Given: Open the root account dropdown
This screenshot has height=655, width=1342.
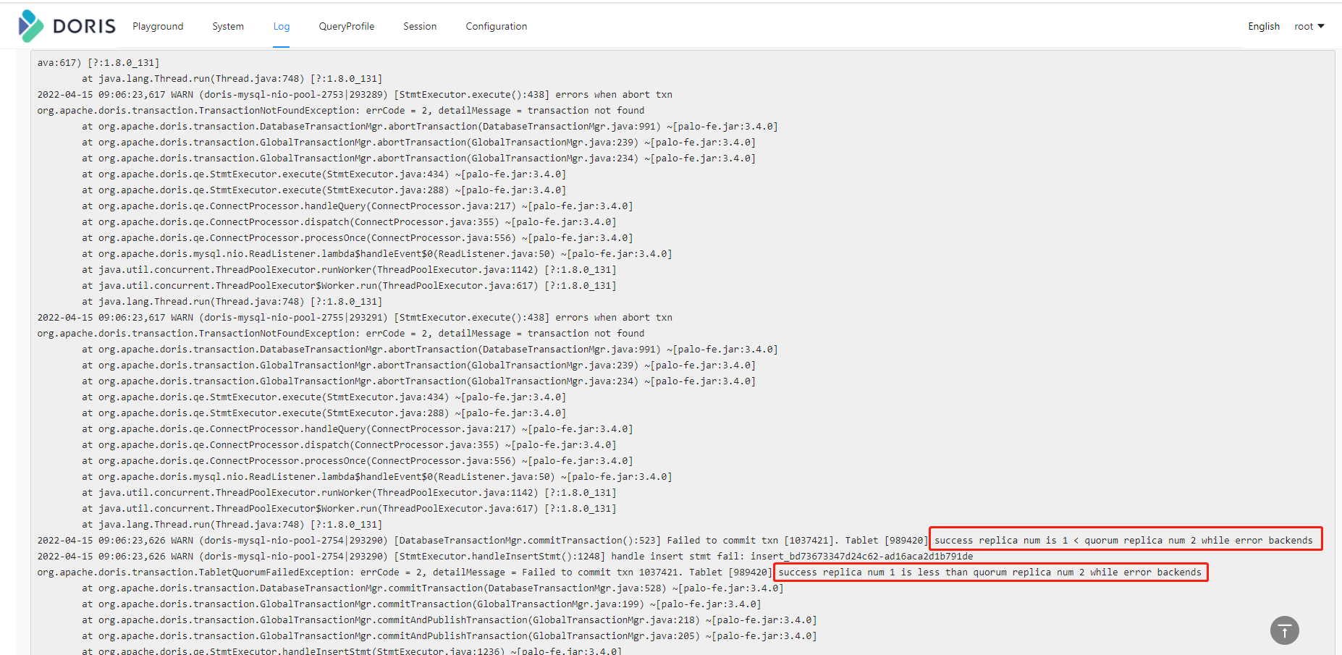Looking at the screenshot, I should click(x=1309, y=26).
